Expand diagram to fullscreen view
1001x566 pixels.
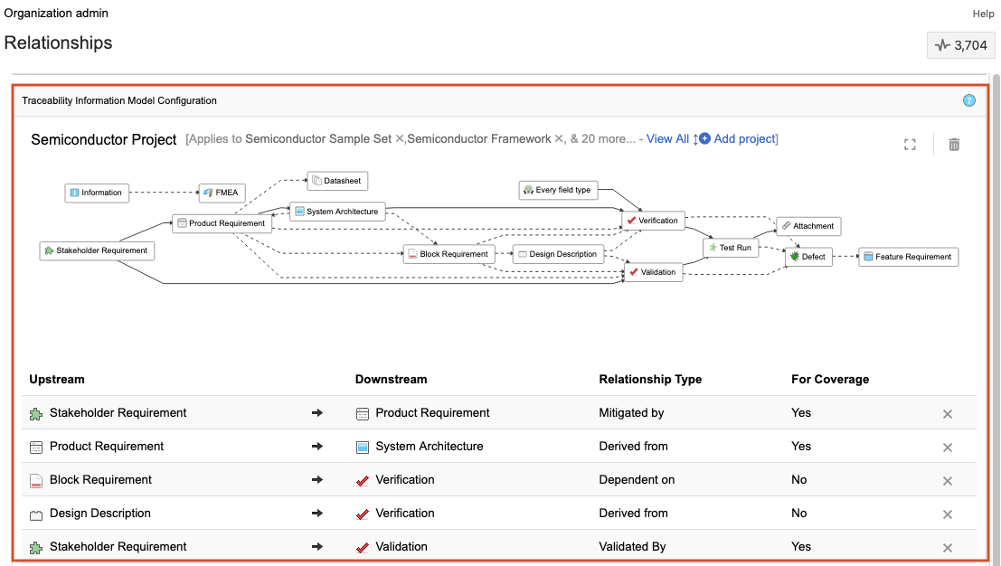tap(910, 145)
